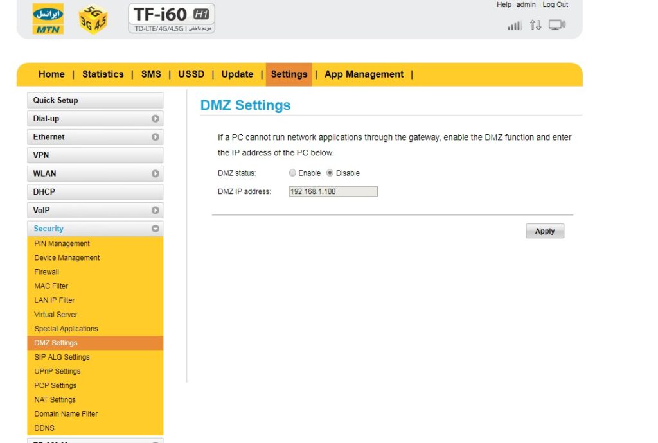Viewport: 658px width, 443px height.
Task: Open PCP Settings in sidebar
Action: [55, 386]
